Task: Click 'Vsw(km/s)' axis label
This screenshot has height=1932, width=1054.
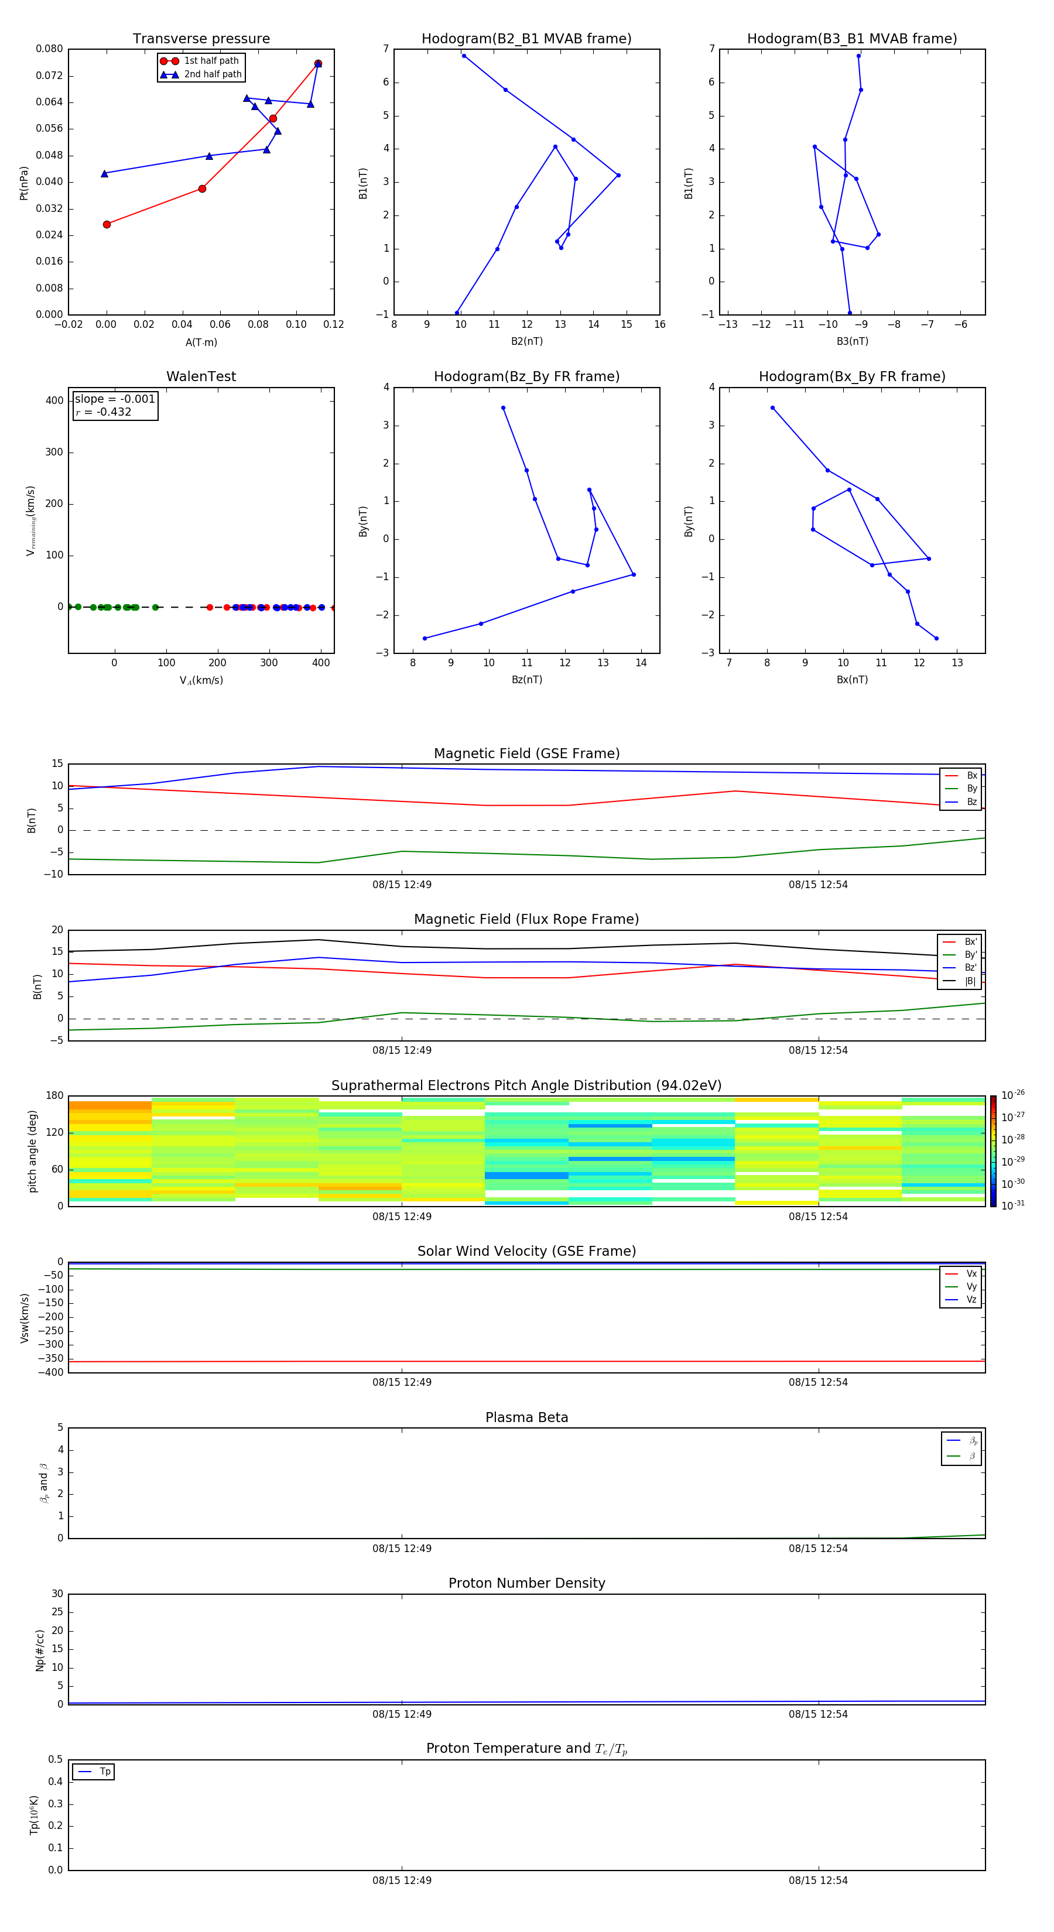Action: click(x=24, y=1317)
